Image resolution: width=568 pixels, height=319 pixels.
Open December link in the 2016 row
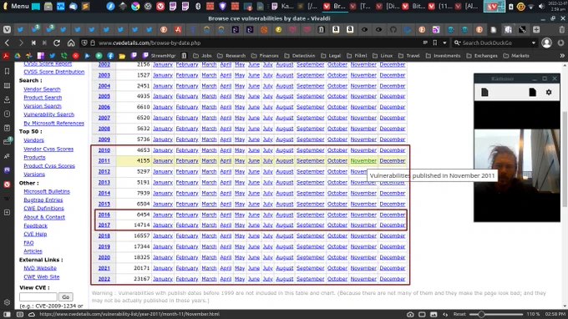(x=393, y=215)
